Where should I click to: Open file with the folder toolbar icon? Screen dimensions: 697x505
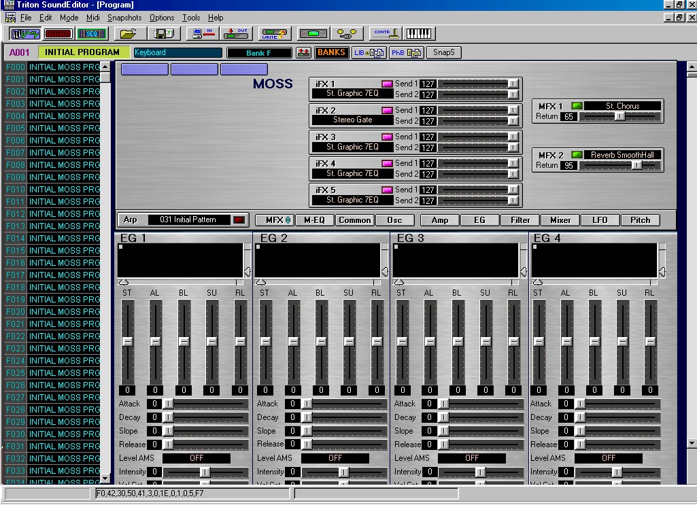[x=129, y=33]
